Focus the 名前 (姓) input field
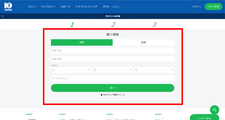225x120 pixels. pyautogui.click(x=112, y=59)
